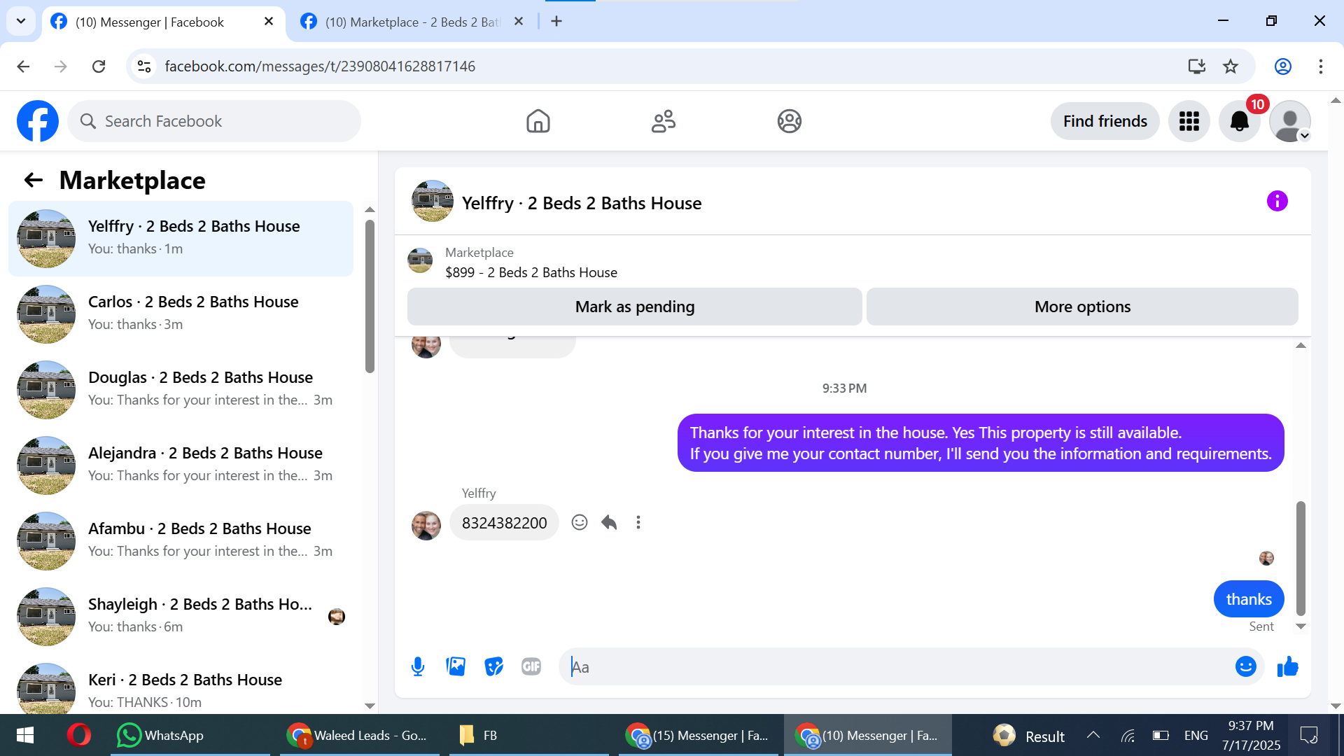This screenshot has height=756, width=1344.
Task: Open Opera from the taskbar
Action: click(78, 735)
